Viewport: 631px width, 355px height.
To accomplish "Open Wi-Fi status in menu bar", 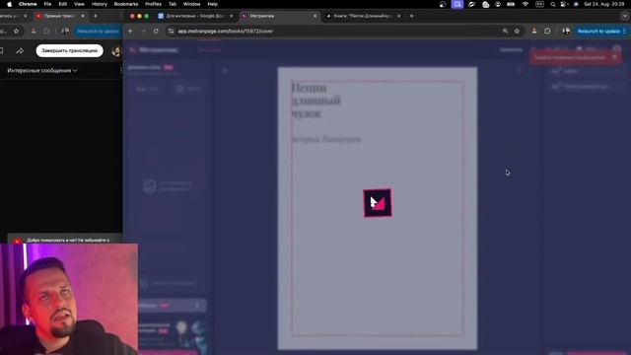I will point(526,4).
